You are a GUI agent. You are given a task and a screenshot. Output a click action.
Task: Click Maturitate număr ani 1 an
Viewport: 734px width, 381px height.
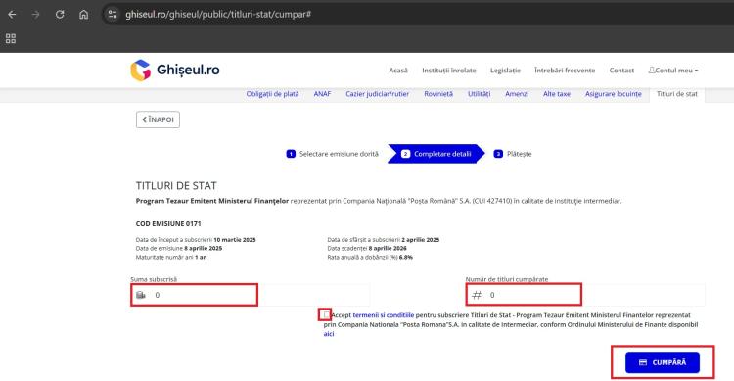(x=171, y=257)
